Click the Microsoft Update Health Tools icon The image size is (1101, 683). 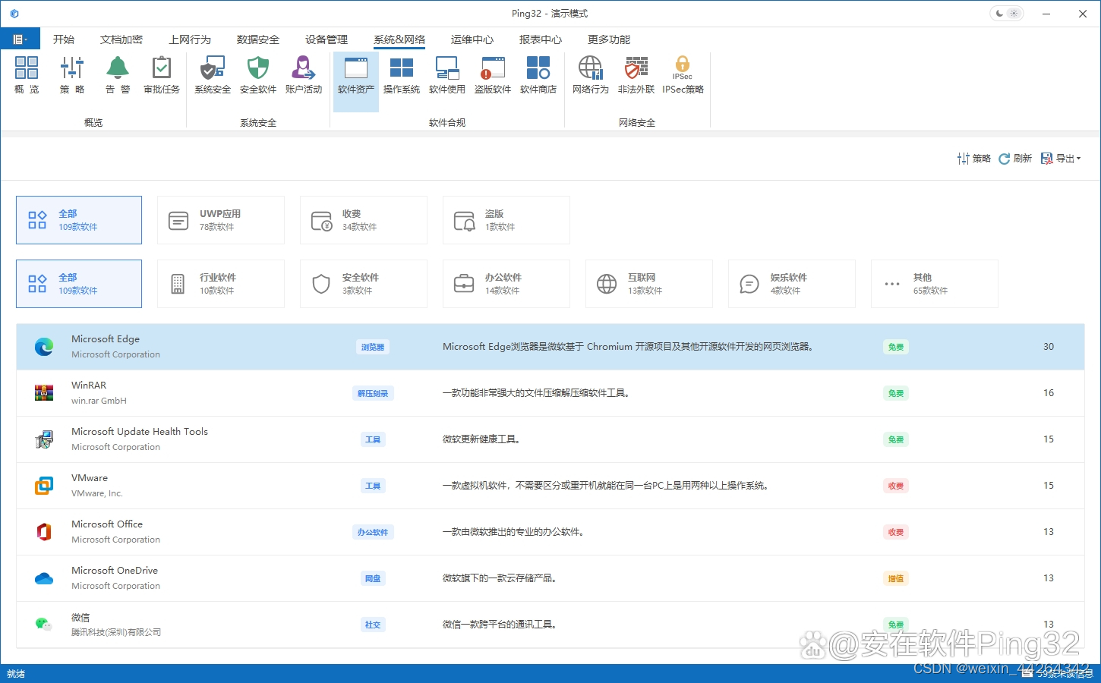(44, 439)
